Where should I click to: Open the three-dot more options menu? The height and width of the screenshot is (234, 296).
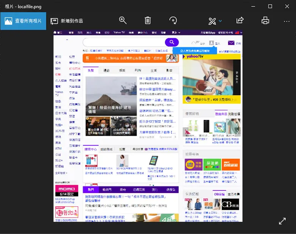point(287,21)
